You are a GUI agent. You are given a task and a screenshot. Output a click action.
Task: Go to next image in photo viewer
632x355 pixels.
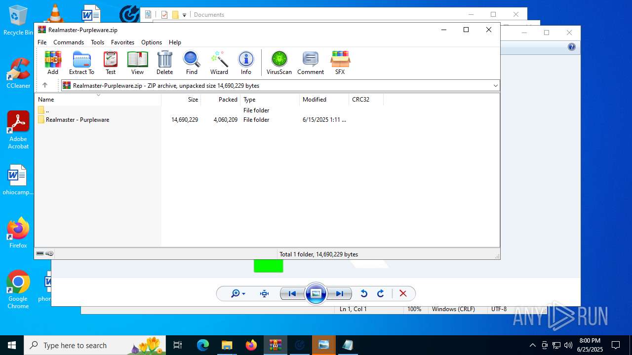tap(340, 294)
